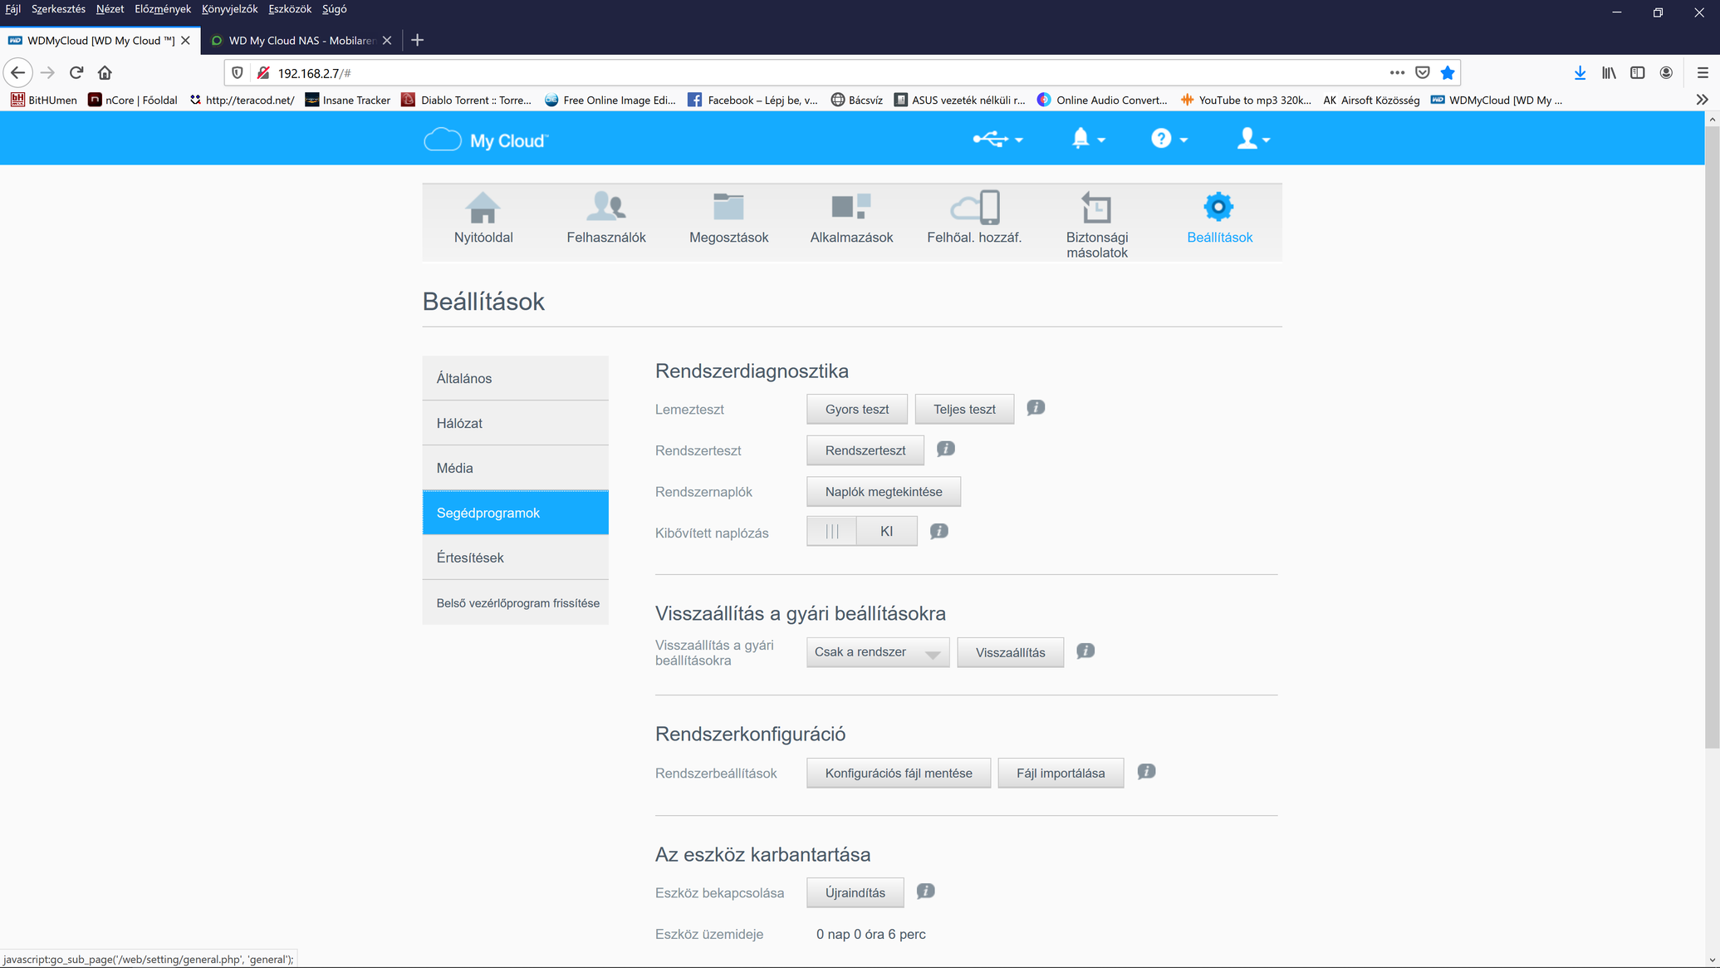Click info icon beside Újraindítás button
This screenshot has width=1720, height=968.
point(925,892)
